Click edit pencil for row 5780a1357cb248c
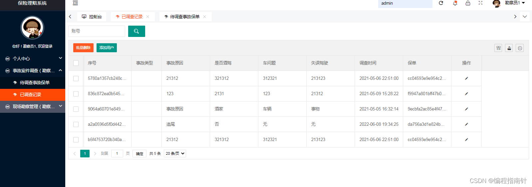532x187 pixels. tap(466, 79)
